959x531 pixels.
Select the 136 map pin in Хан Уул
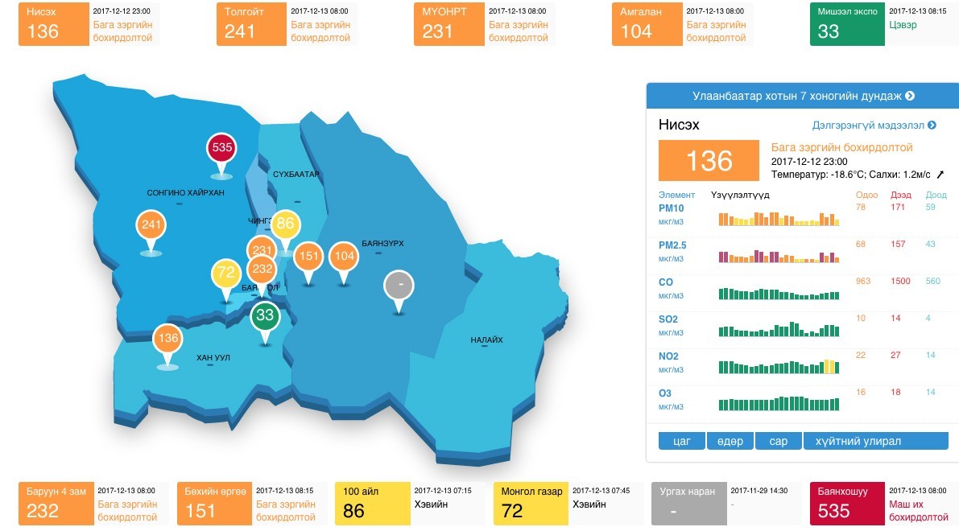(167, 338)
